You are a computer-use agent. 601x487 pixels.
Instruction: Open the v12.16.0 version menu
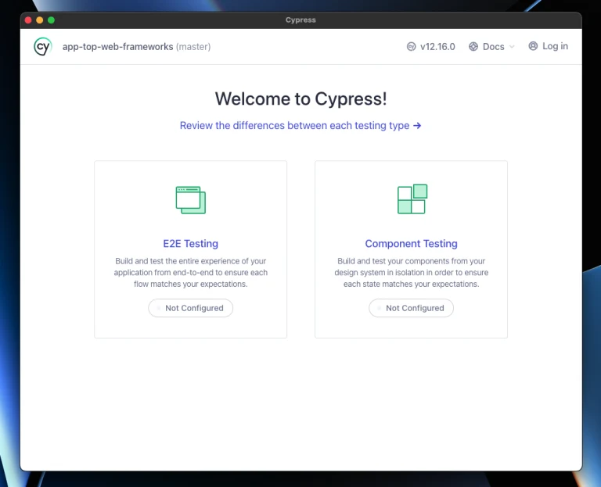tap(431, 47)
